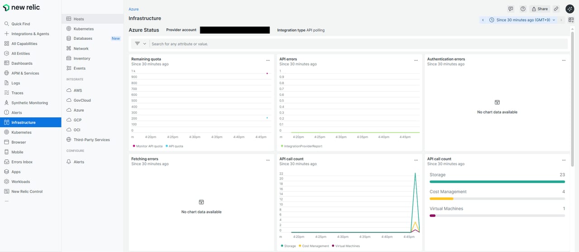
Task: Open the feedback comment icon
Action: point(511,9)
